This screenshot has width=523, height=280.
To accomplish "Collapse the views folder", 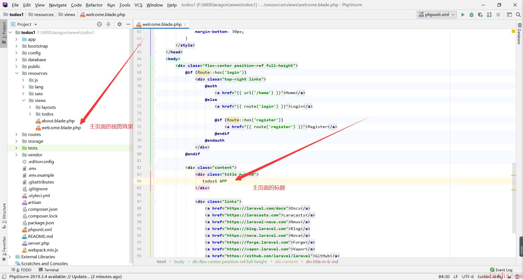I will click(x=23, y=100).
